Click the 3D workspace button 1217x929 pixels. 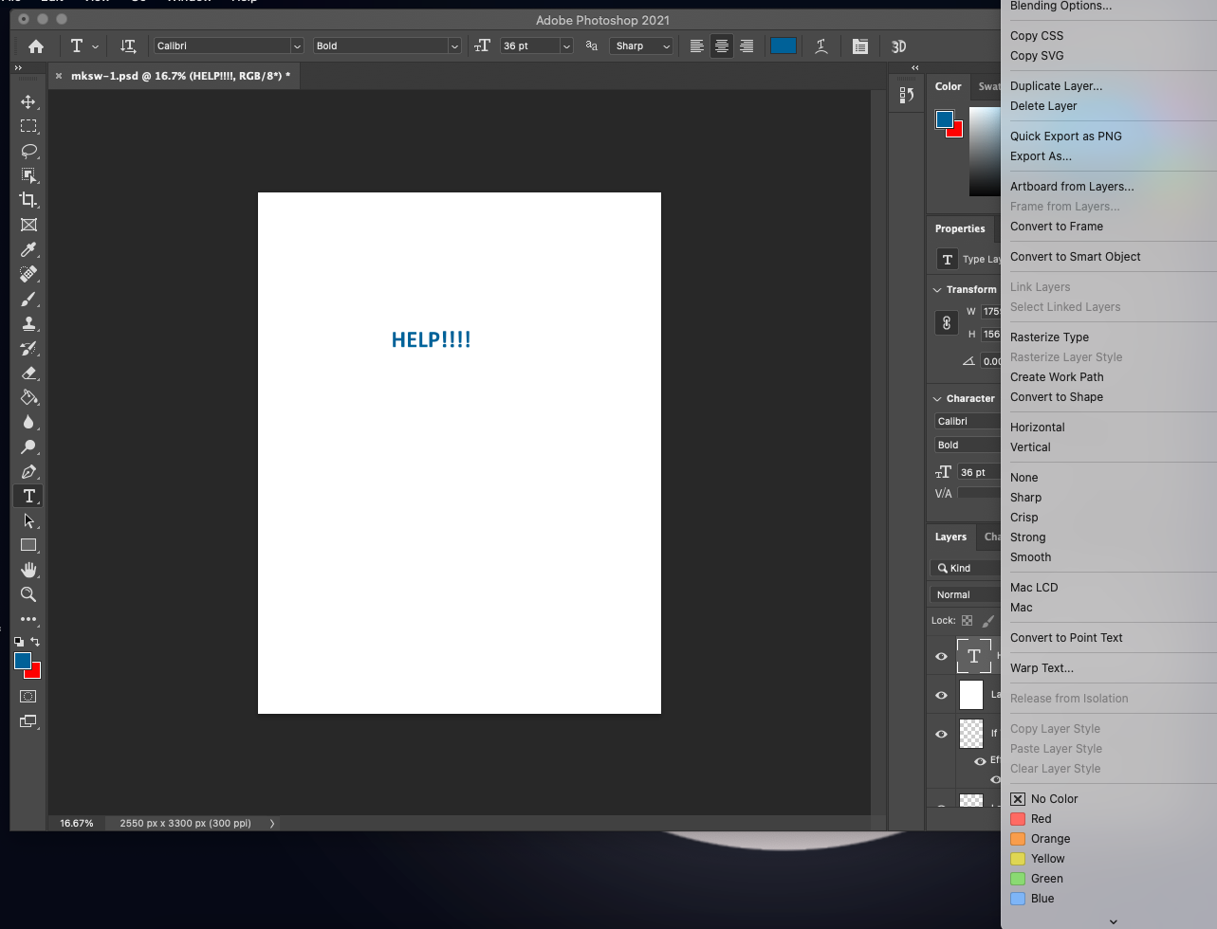pos(897,46)
